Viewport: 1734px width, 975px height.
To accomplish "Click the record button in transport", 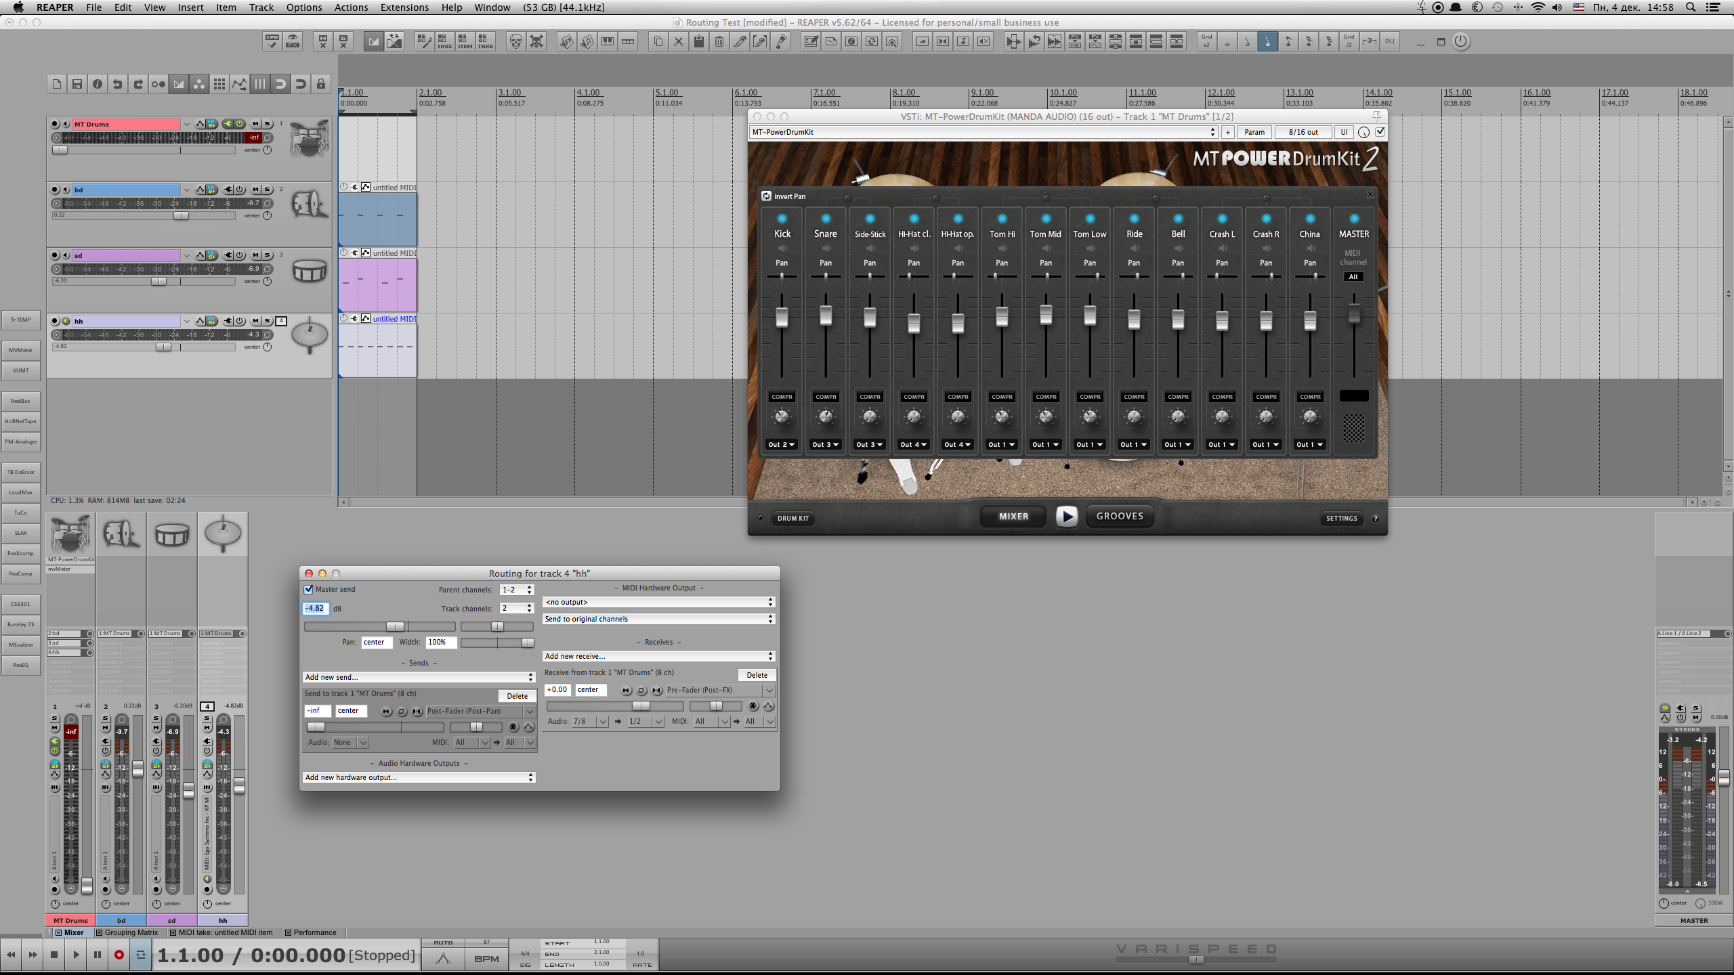I will click(x=119, y=955).
